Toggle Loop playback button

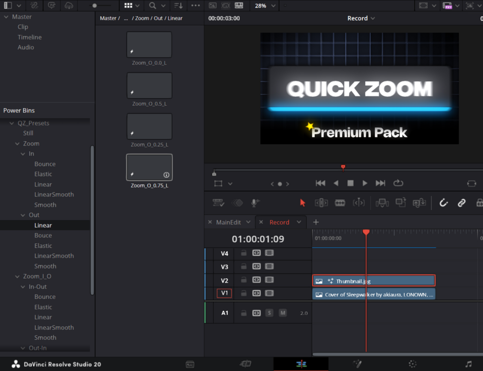[398, 183]
